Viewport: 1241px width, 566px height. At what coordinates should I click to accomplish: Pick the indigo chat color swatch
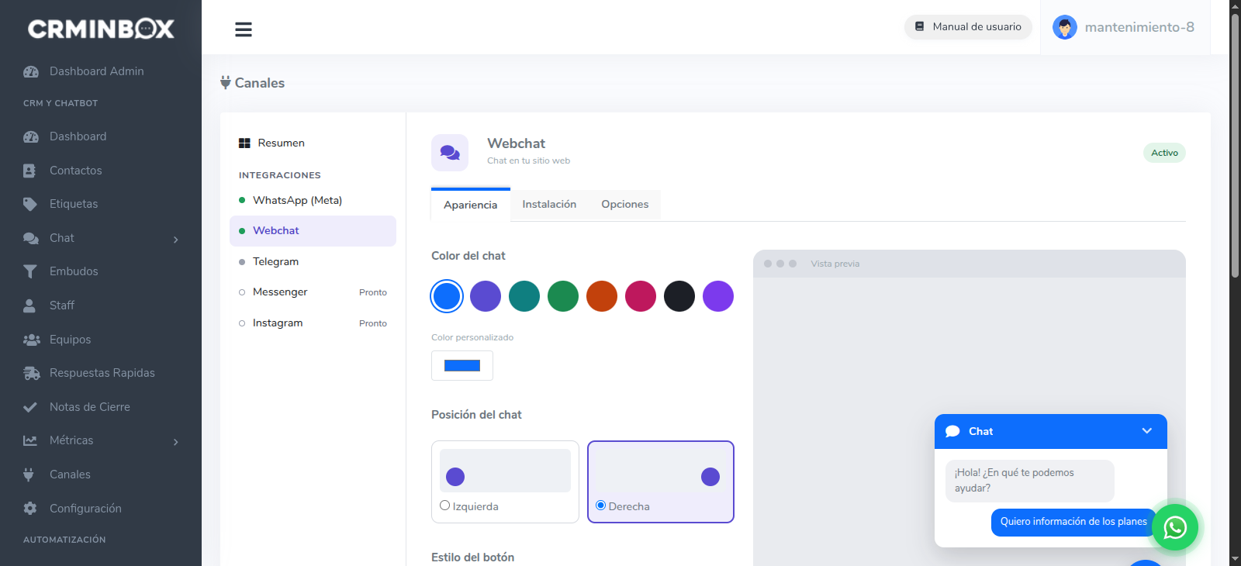point(486,296)
